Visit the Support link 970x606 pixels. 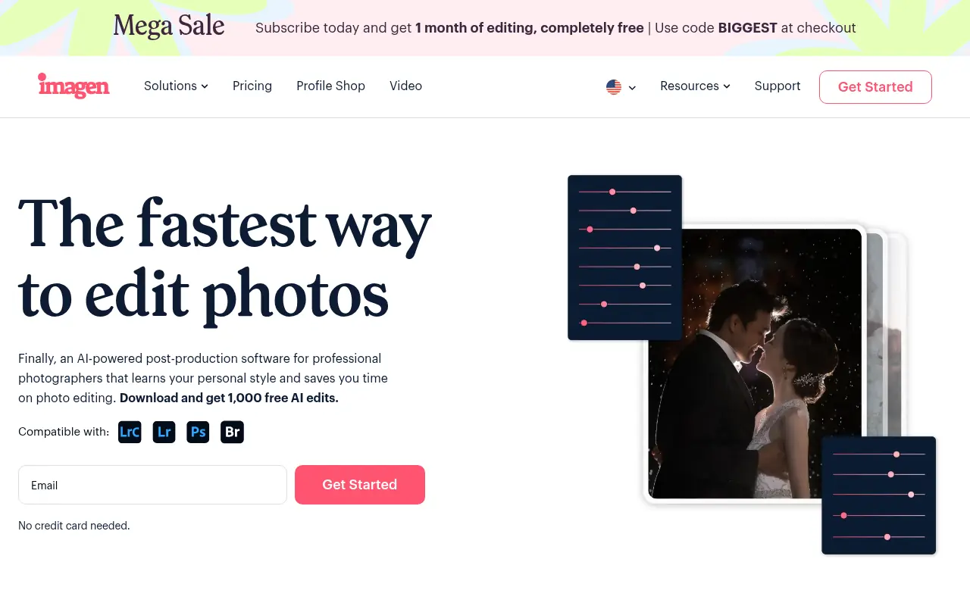point(778,86)
